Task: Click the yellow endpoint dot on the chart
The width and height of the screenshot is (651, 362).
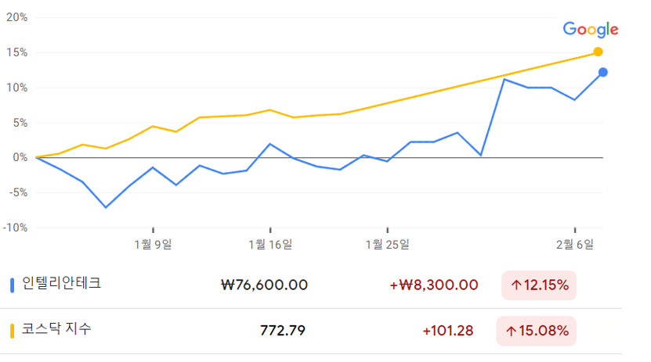Action: [x=598, y=52]
